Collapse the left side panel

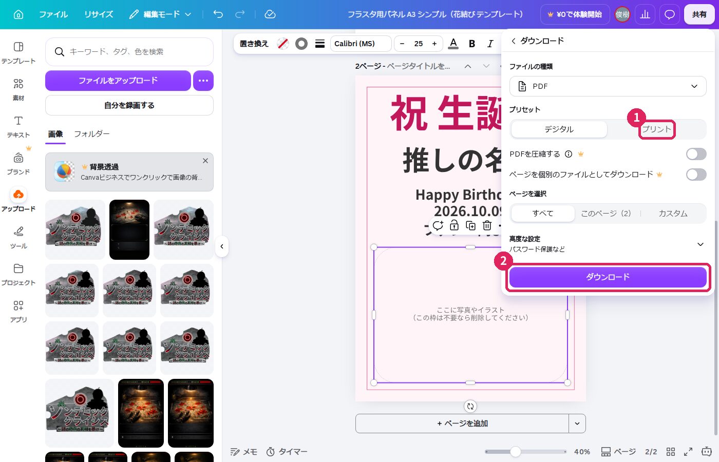[222, 246]
